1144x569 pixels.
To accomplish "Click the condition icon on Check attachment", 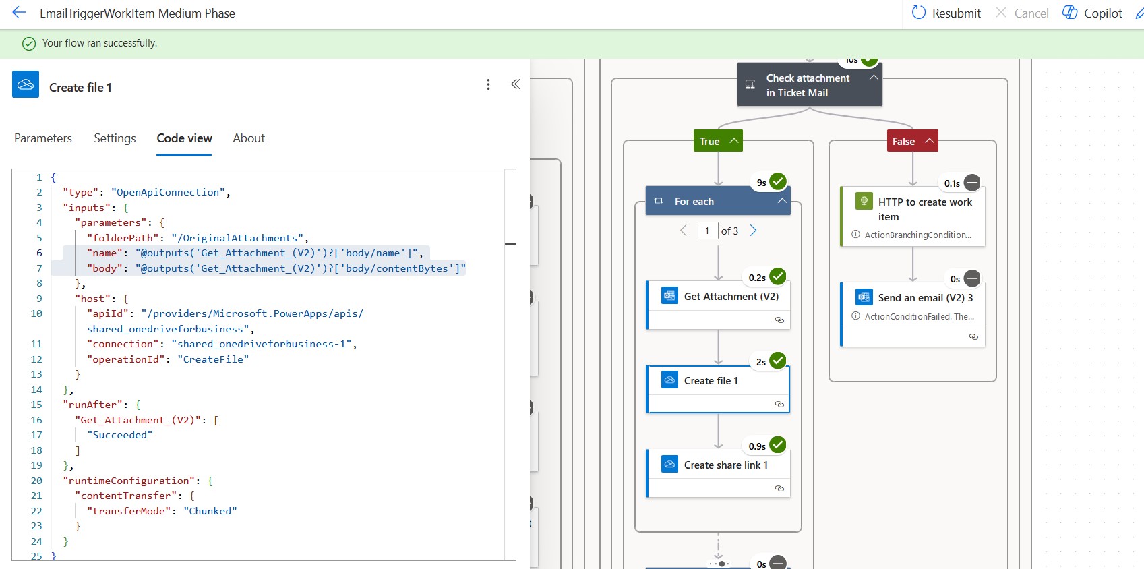I will [x=750, y=85].
